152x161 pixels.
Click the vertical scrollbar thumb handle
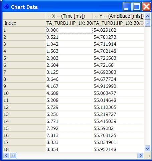click(x=148, y=23)
